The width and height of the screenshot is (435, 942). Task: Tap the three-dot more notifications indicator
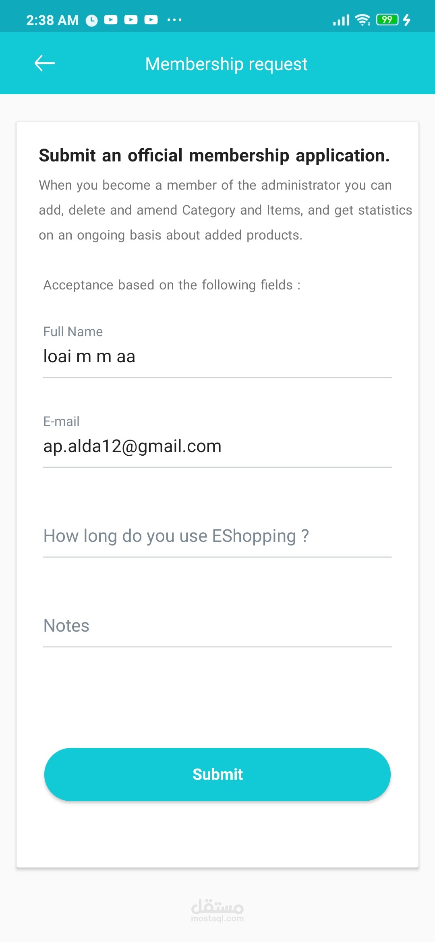pos(174,20)
